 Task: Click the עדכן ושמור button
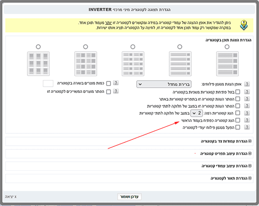[x=129, y=197]
